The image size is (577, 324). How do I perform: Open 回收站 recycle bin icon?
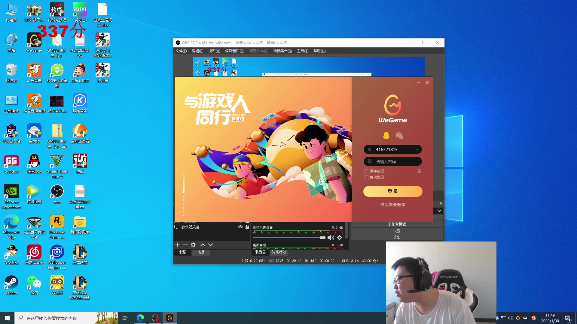[x=11, y=73]
